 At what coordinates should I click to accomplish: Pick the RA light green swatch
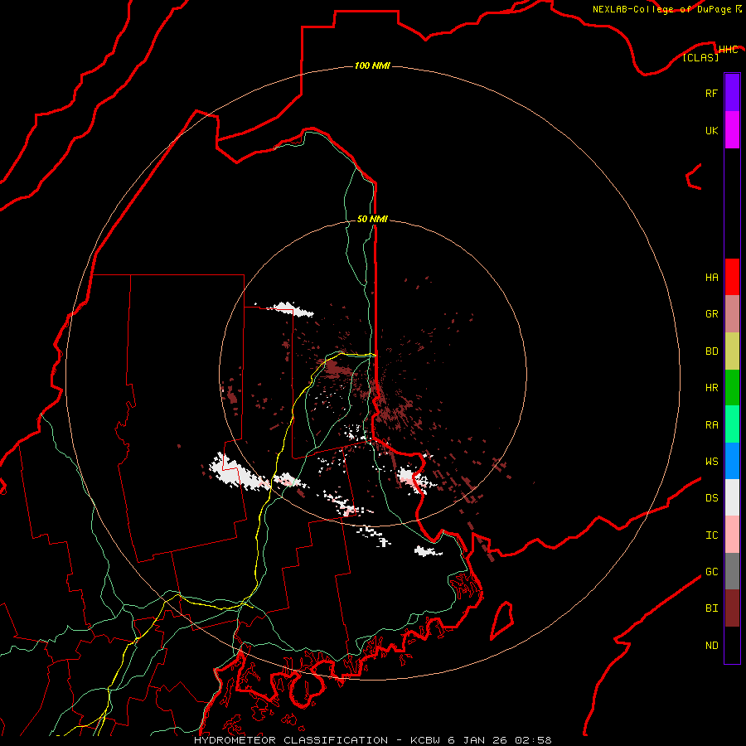click(x=732, y=424)
